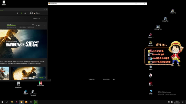Open the three-dot more options menu
186x104 pixels.
tap(46, 19)
